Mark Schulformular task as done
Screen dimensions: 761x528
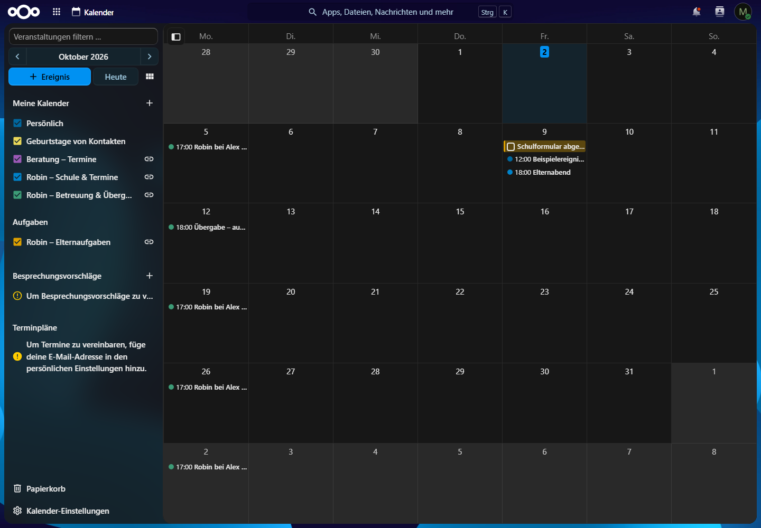[511, 147]
